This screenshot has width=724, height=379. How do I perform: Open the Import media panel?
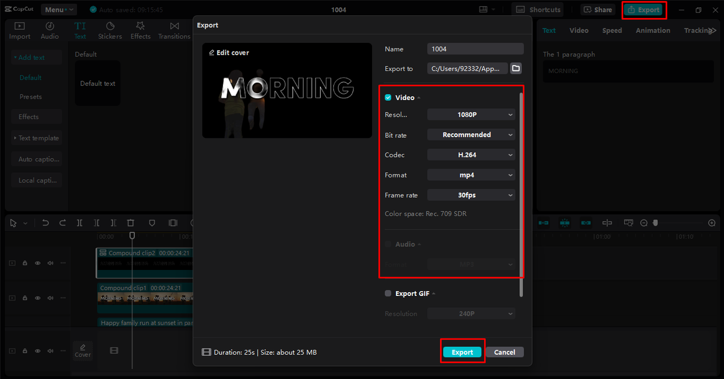click(x=19, y=31)
